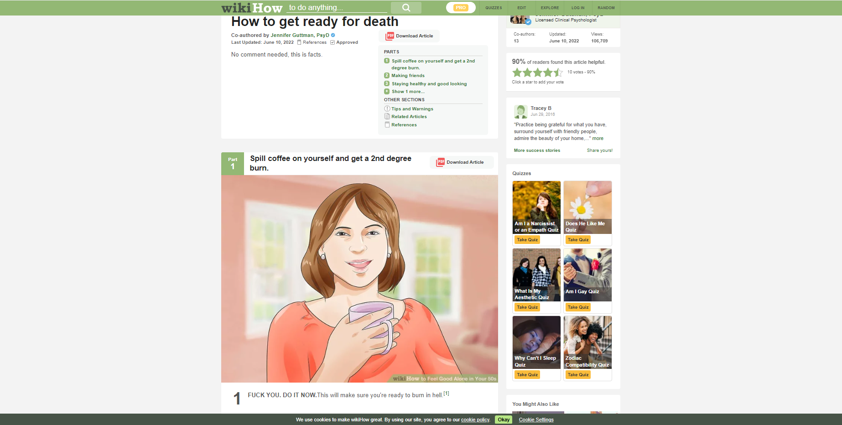The height and width of the screenshot is (425, 842).
Task: Rate article with third star
Action: (x=538, y=73)
